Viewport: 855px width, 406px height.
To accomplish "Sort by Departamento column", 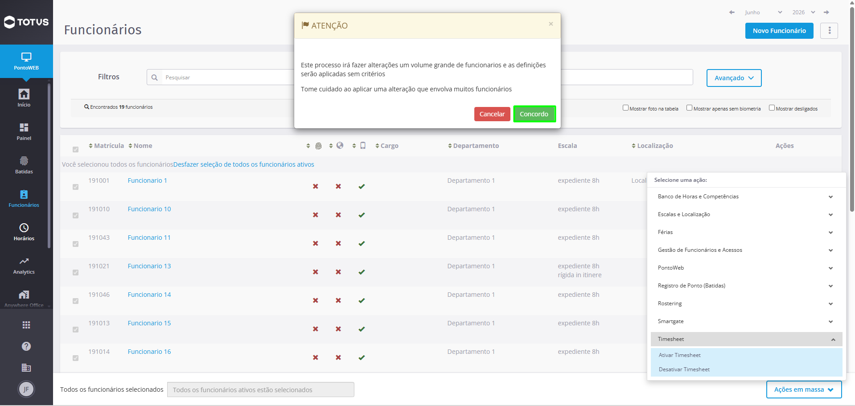I will pos(473,146).
